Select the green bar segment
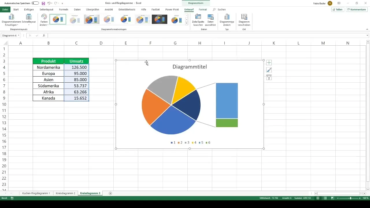This screenshot has width=370, height=208. click(227, 123)
